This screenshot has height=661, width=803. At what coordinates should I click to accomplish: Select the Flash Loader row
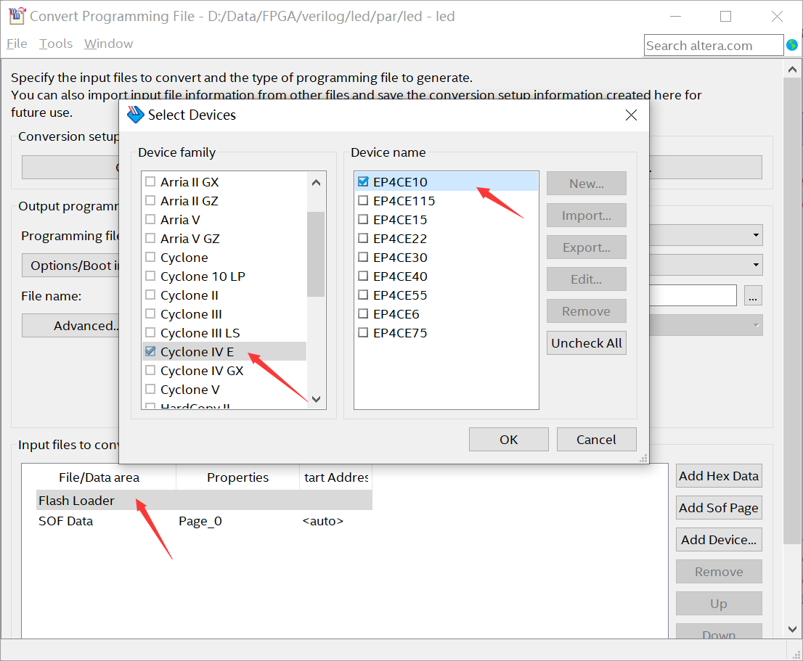(x=204, y=501)
